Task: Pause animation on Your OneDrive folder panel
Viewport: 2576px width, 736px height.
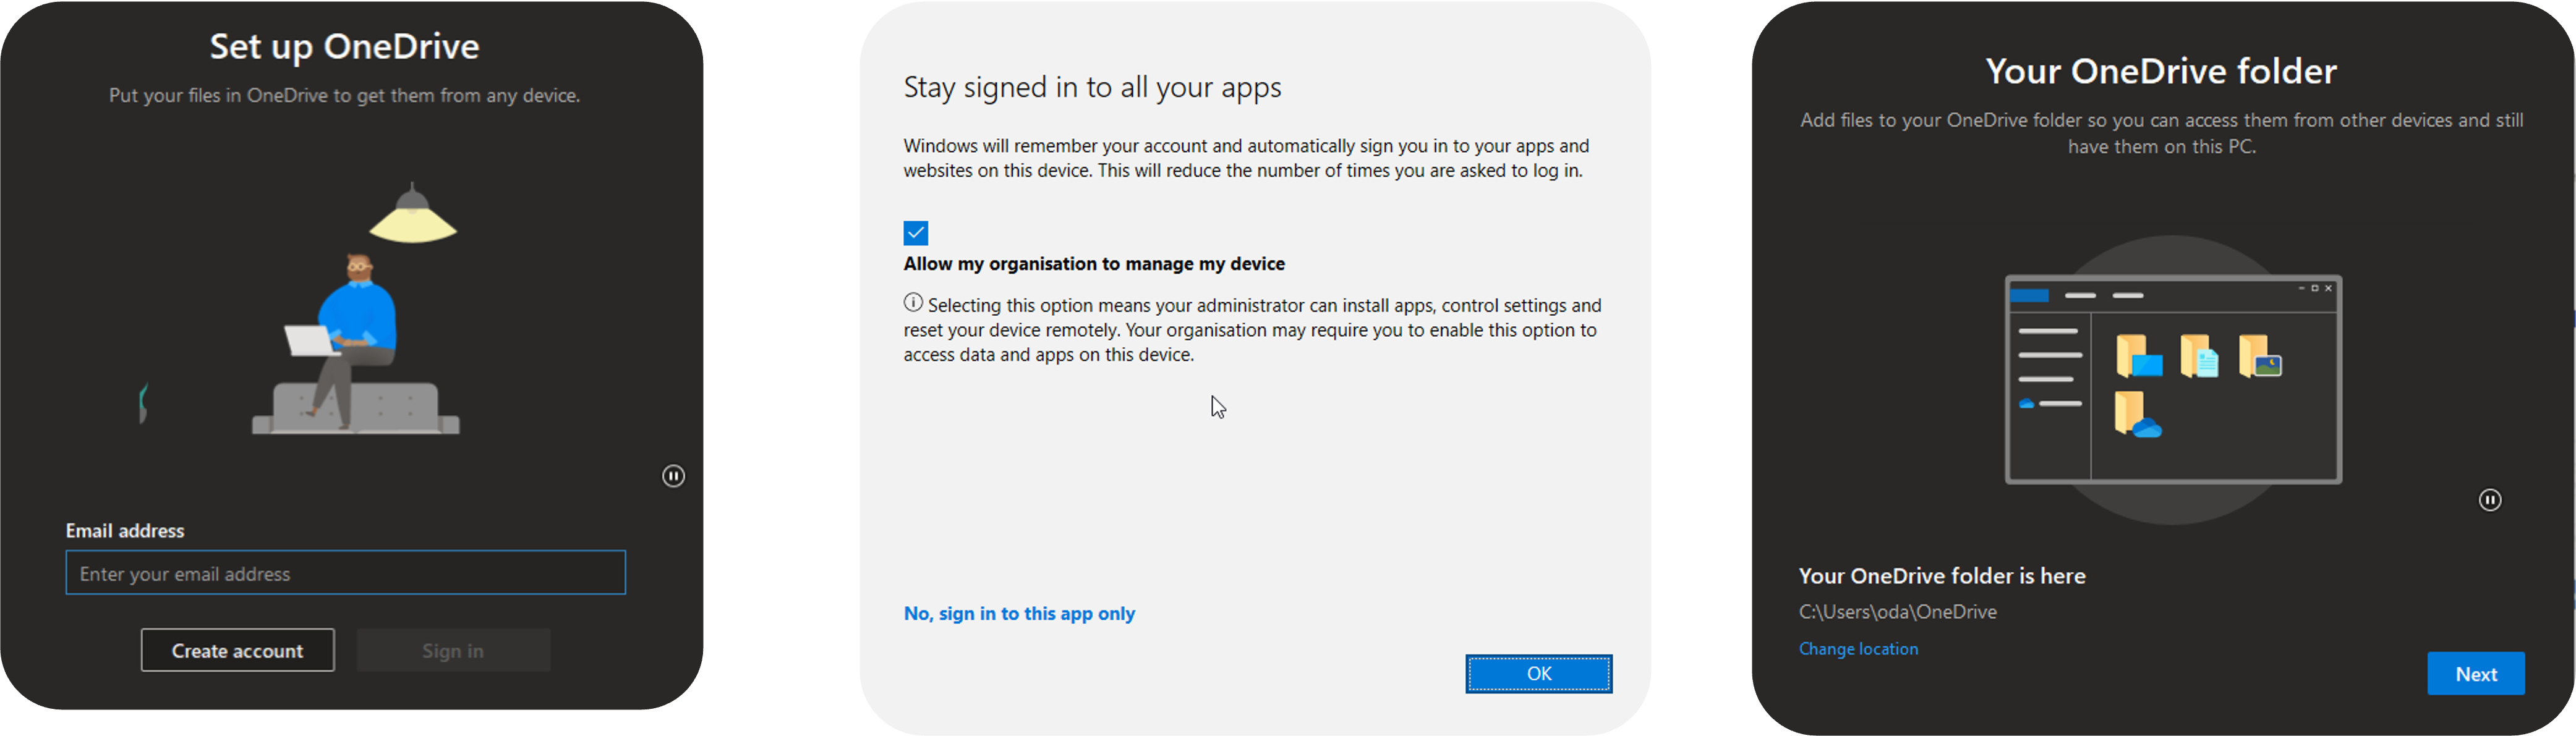Action: 2489,500
